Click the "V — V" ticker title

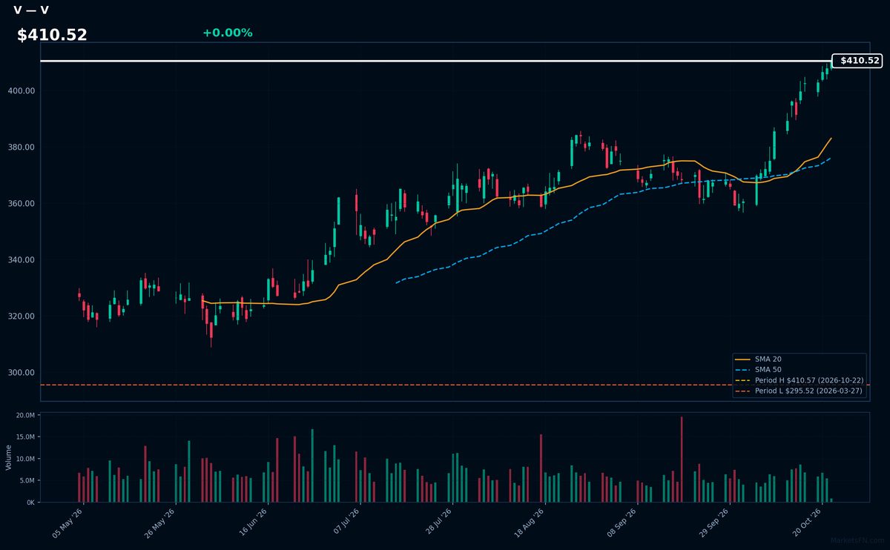(x=31, y=10)
